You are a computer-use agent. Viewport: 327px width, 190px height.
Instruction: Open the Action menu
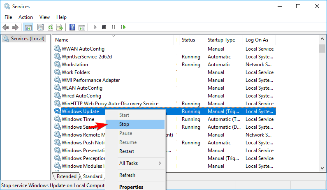26,17
